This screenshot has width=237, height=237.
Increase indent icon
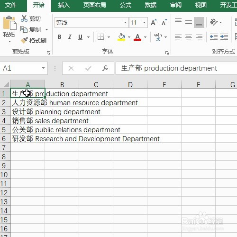click(x=224, y=37)
